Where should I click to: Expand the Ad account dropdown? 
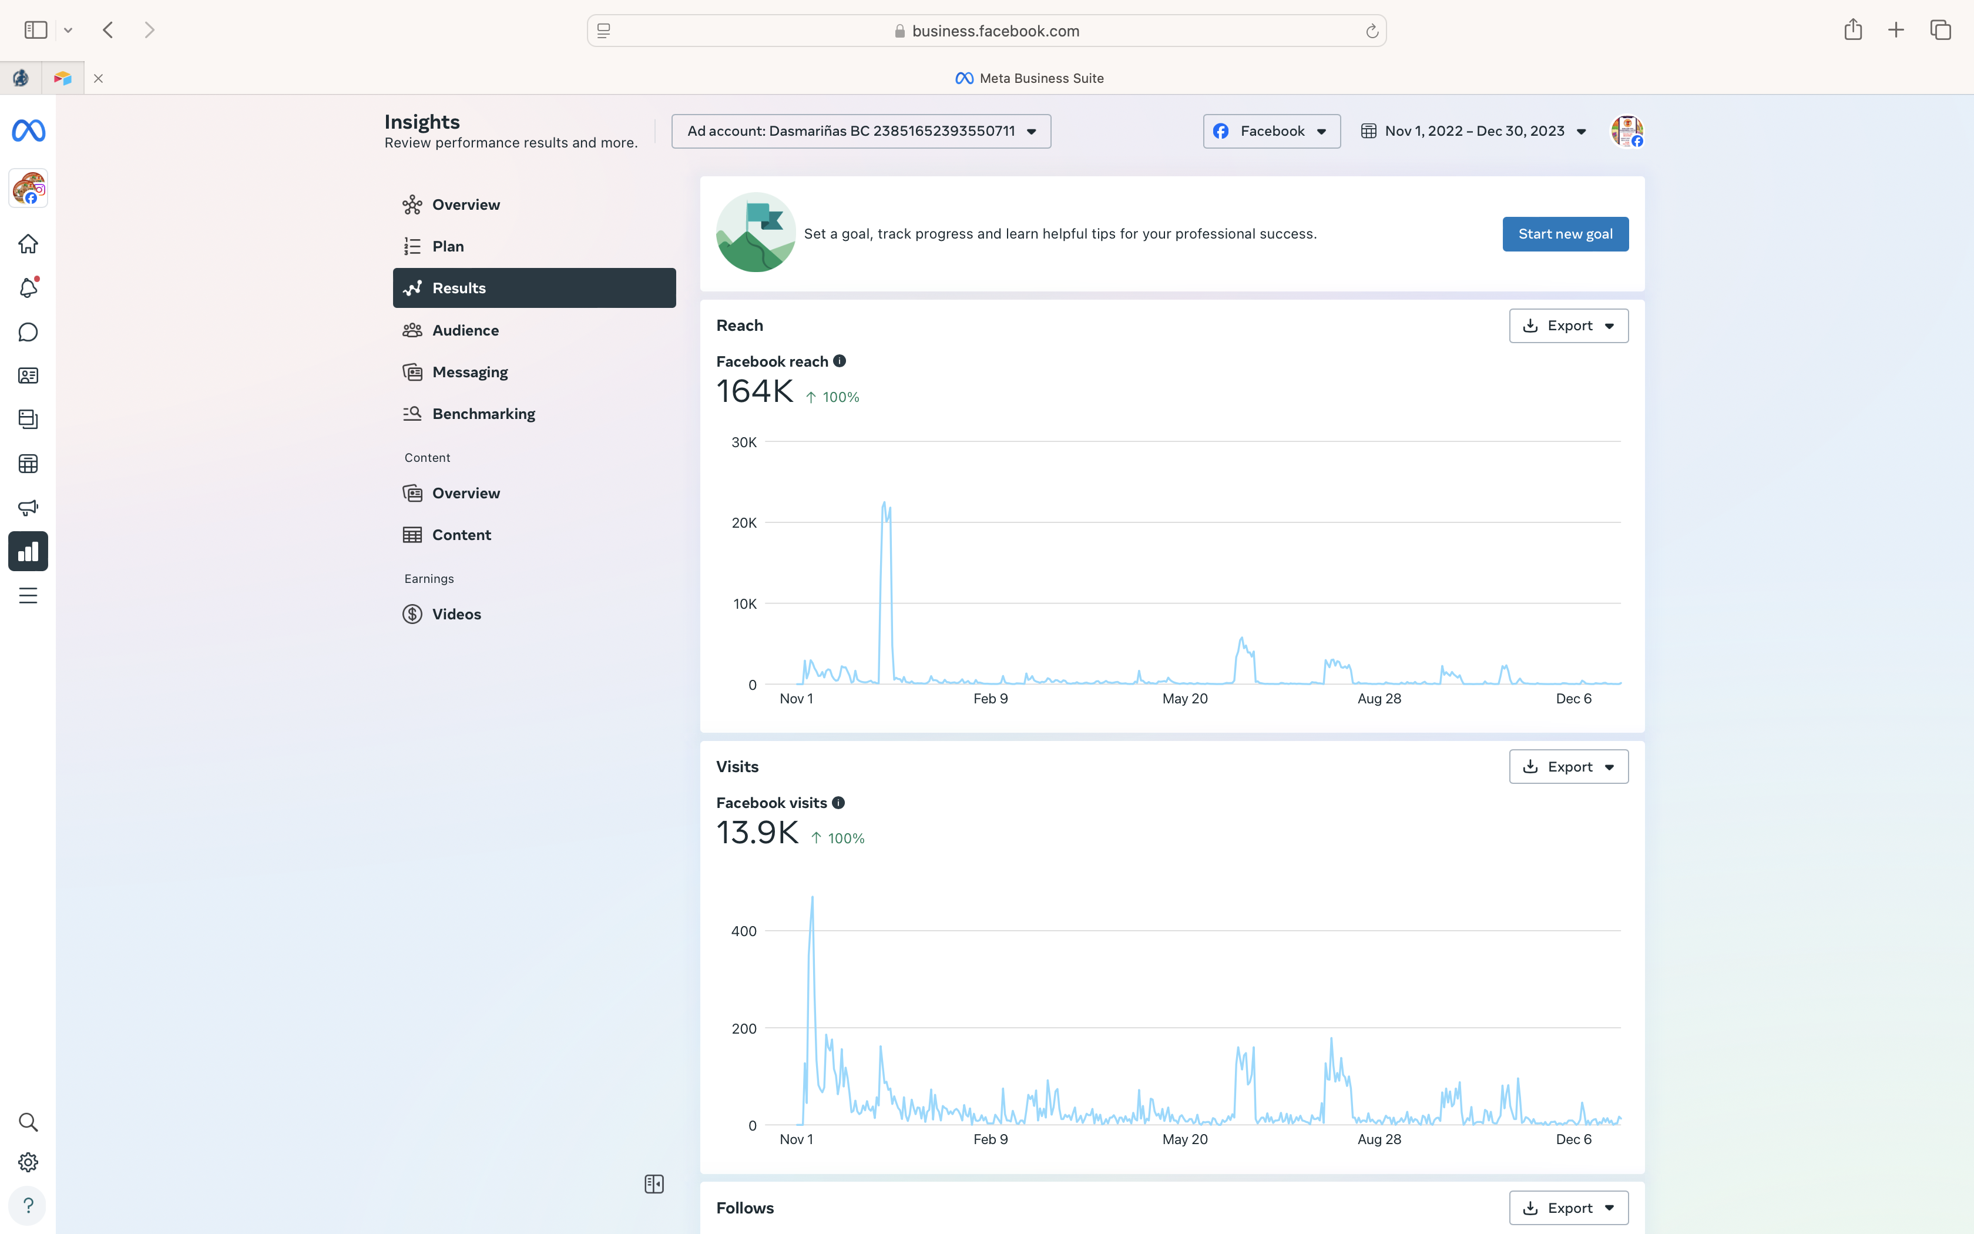861,132
